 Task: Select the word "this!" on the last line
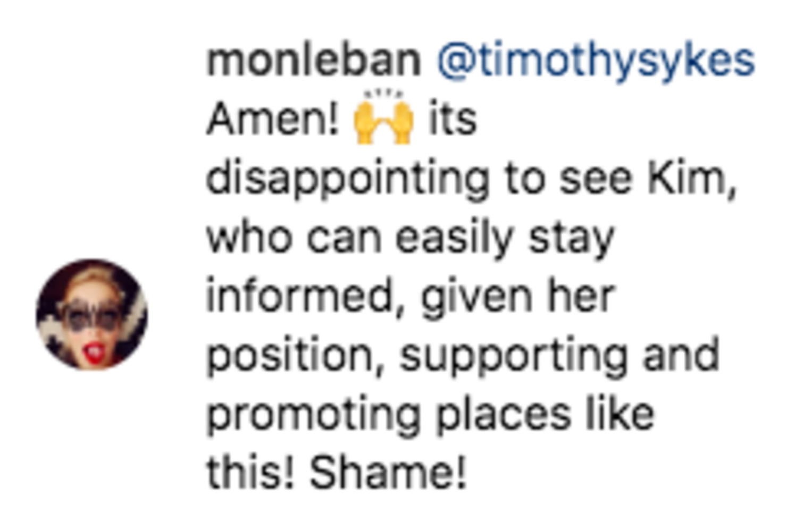pos(250,473)
